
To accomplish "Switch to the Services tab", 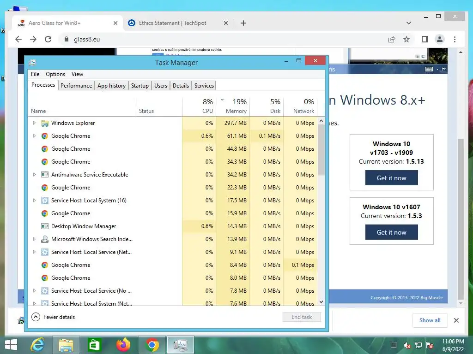I will coord(204,85).
